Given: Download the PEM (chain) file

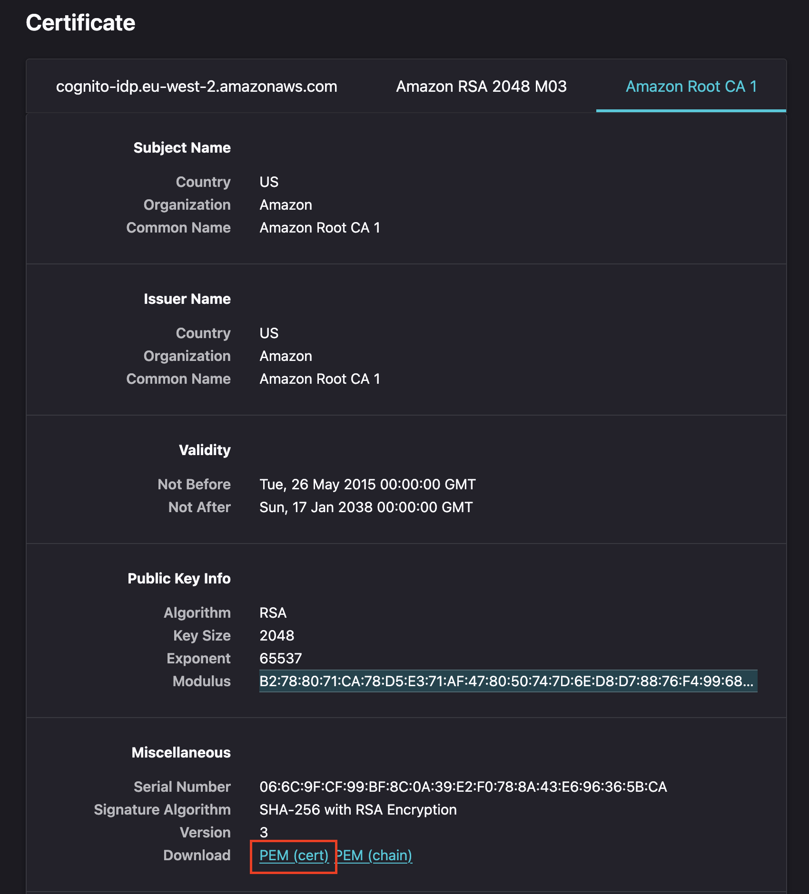Looking at the screenshot, I should [374, 855].
